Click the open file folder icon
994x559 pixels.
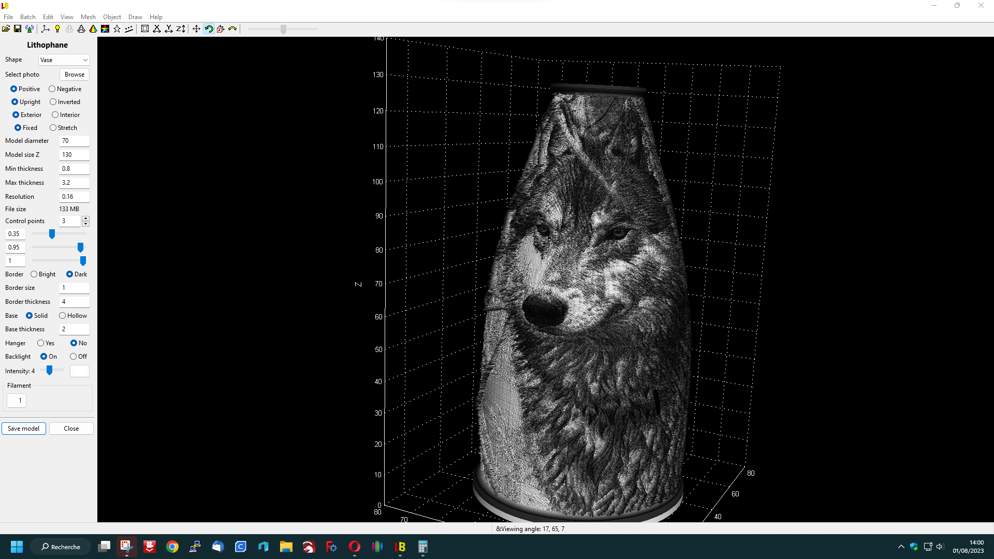click(x=6, y=29)
